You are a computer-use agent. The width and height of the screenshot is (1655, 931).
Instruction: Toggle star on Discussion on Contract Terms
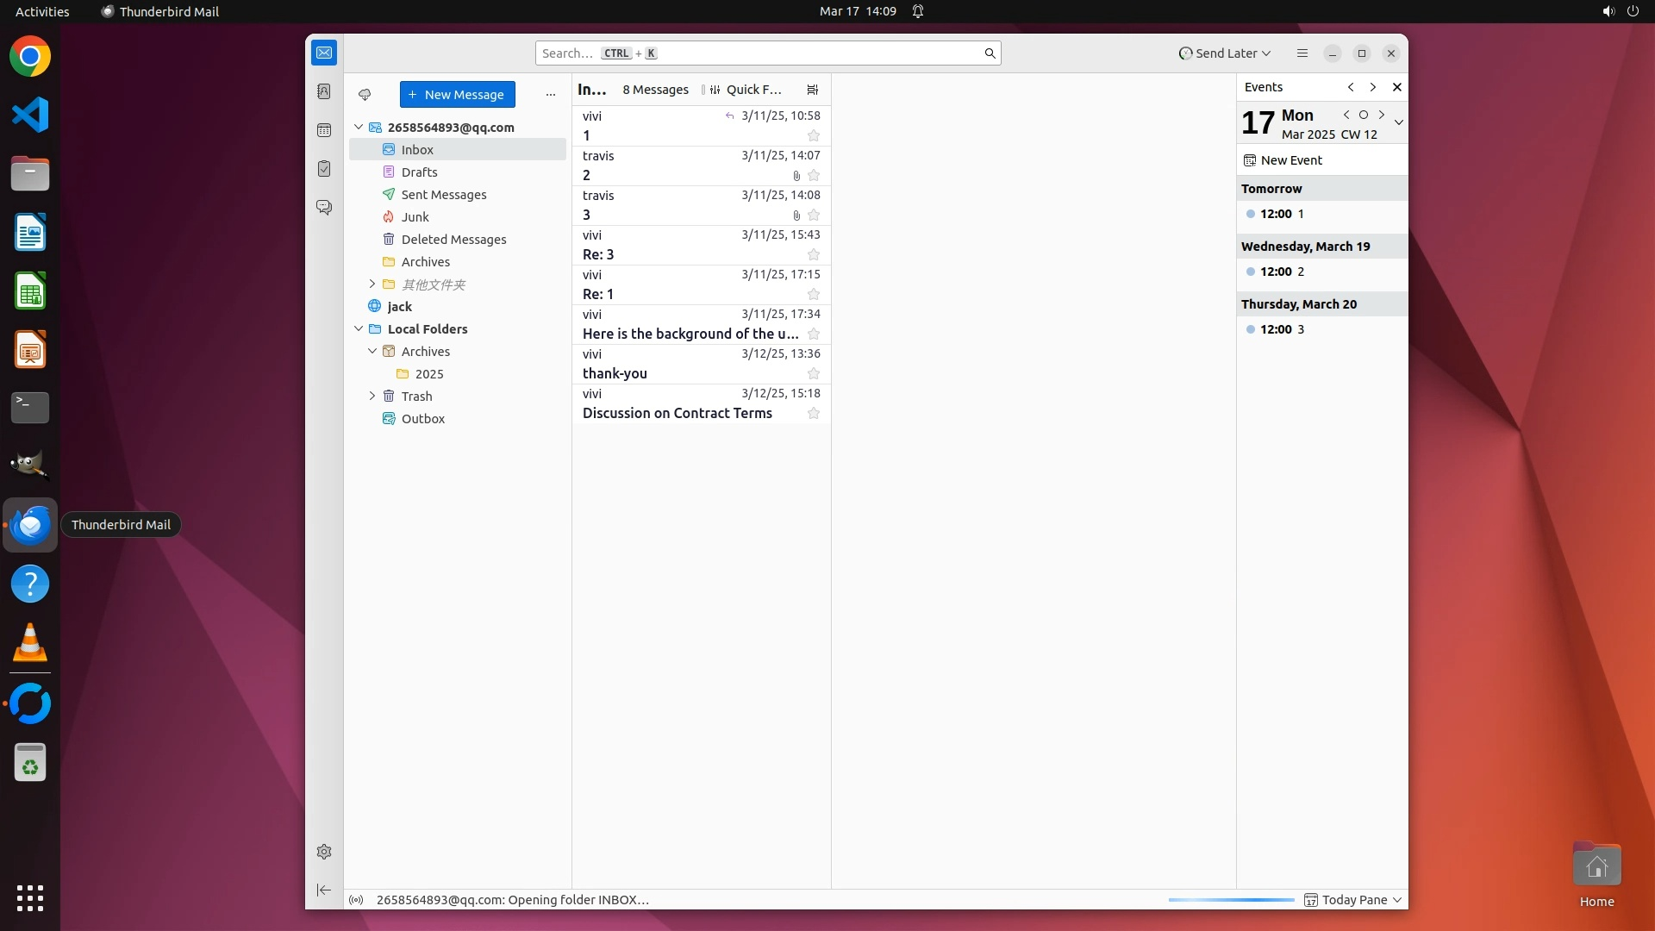pyautogui.click(x=813, y=414)
